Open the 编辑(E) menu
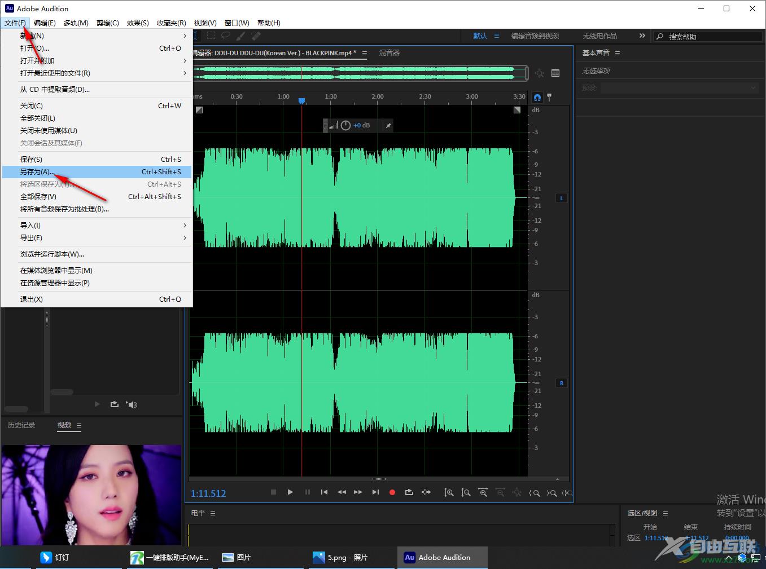766x569 pixels. [x=45, y=23]
